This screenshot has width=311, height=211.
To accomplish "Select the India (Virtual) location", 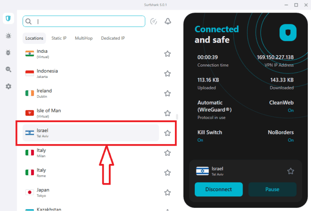I will (91, 54).
